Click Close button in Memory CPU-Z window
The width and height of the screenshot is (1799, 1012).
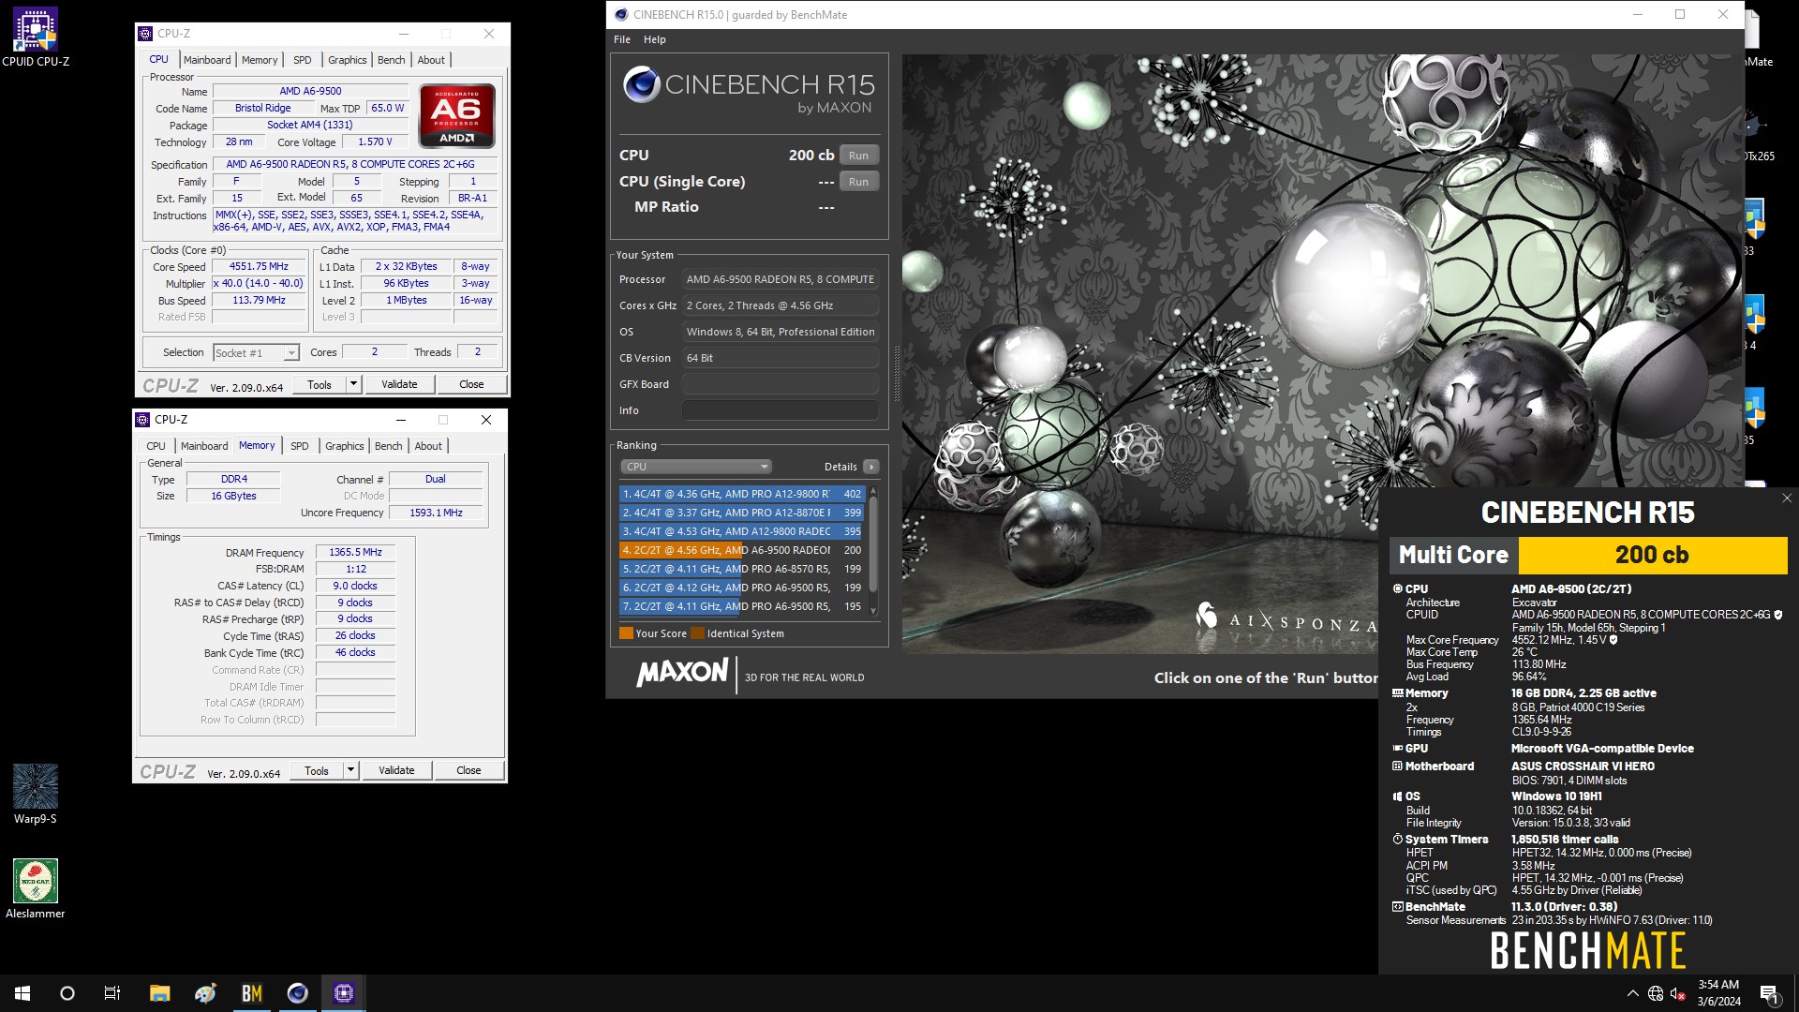(x=468, y=770)
